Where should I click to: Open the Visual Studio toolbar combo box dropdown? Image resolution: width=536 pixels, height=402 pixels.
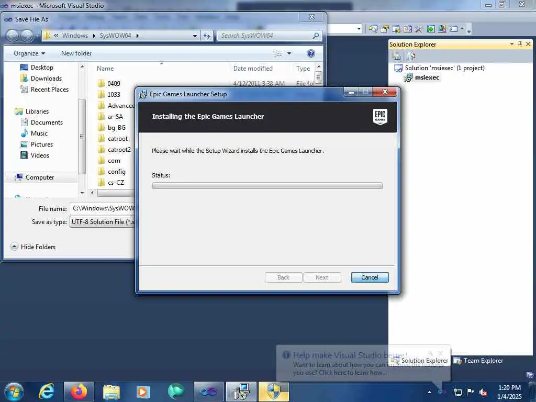pos(359,29)
